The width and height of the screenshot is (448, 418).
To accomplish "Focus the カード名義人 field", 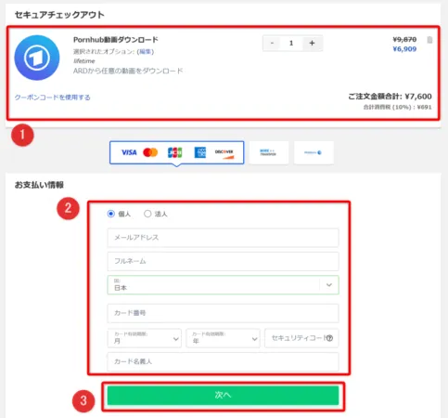I will click(x=223, y=361).
